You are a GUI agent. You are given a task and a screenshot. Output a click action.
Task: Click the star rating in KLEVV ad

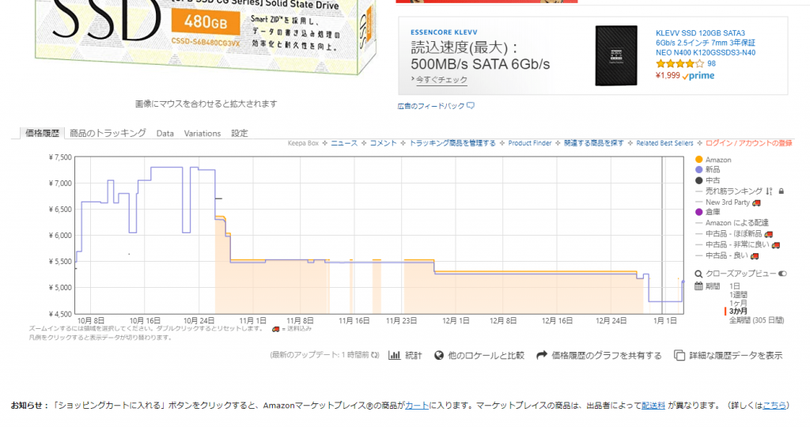click(679, 64)
